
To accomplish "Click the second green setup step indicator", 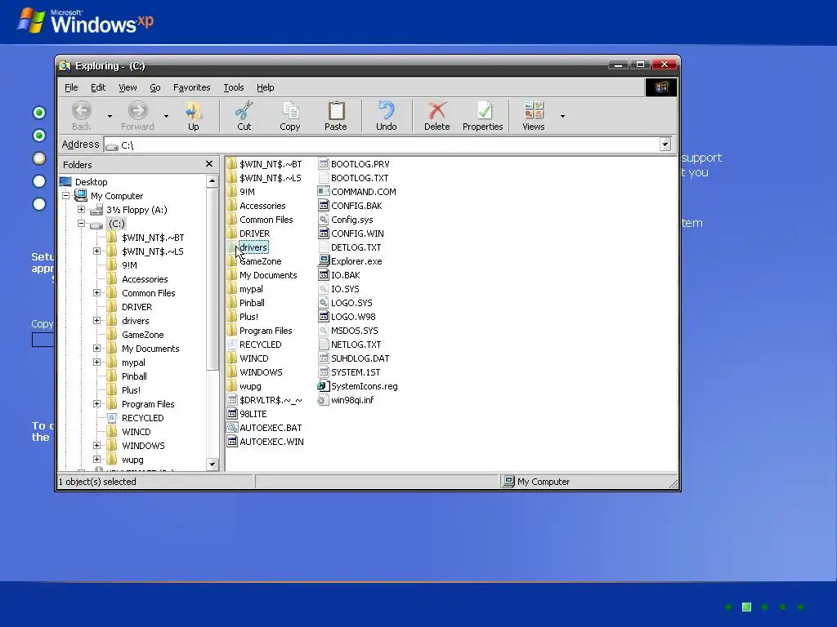I will (39, 136).
